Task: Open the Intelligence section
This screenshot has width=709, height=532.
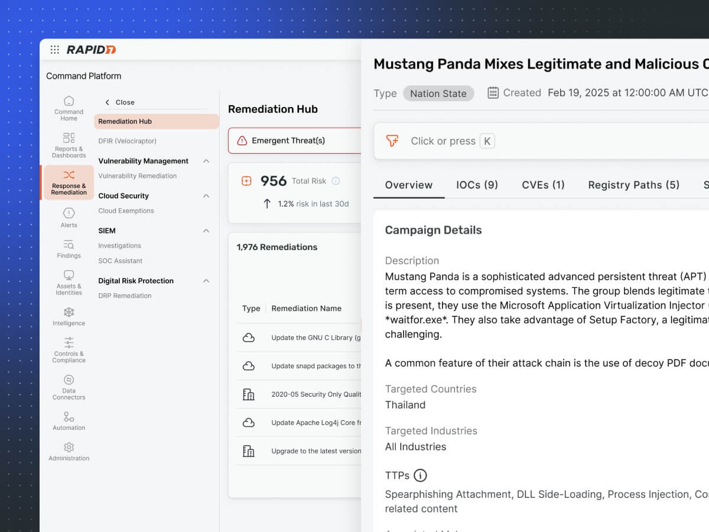Action: tap(69, 316)
